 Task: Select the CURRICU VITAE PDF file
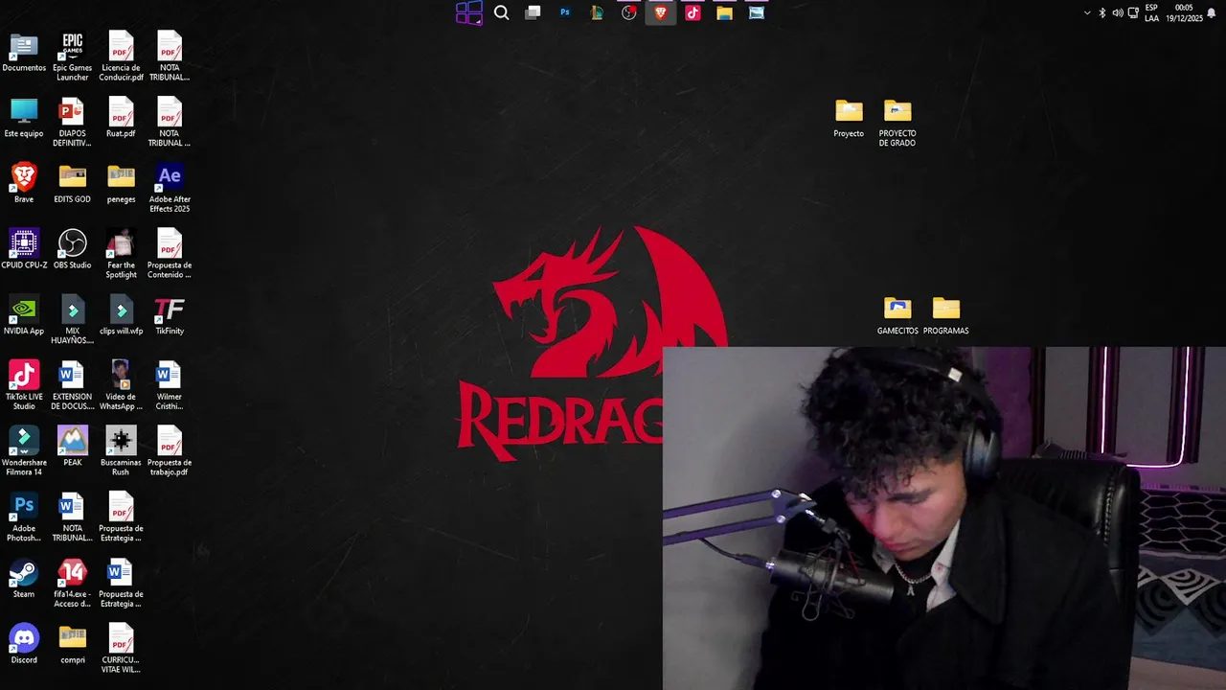pyautogui.click(x=121, y=649)
